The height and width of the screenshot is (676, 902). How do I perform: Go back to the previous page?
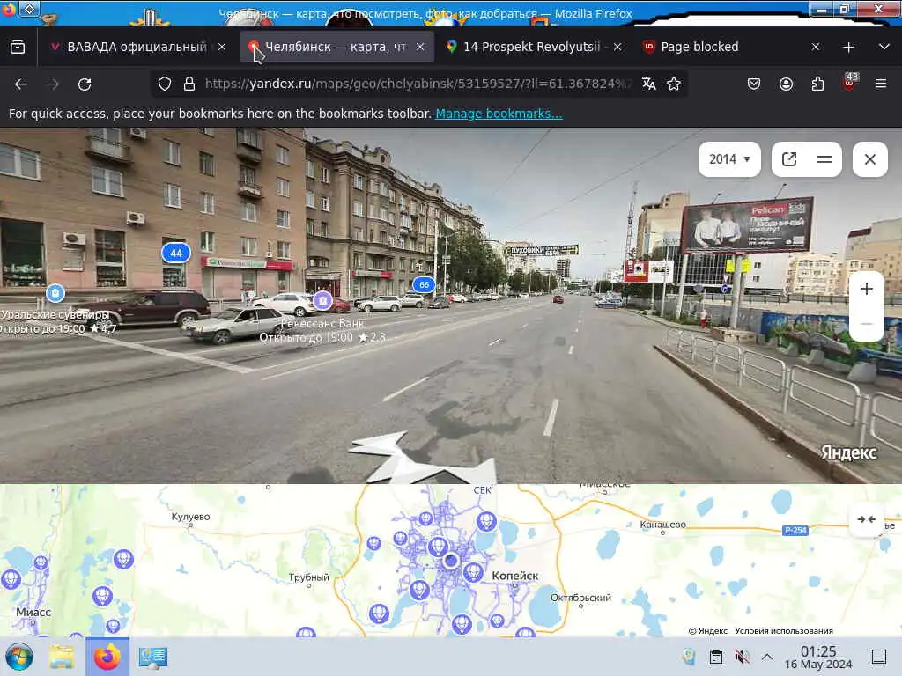coord(21,84)
